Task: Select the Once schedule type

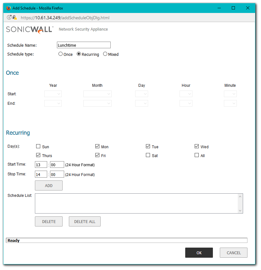Action: tap(60, 54)
